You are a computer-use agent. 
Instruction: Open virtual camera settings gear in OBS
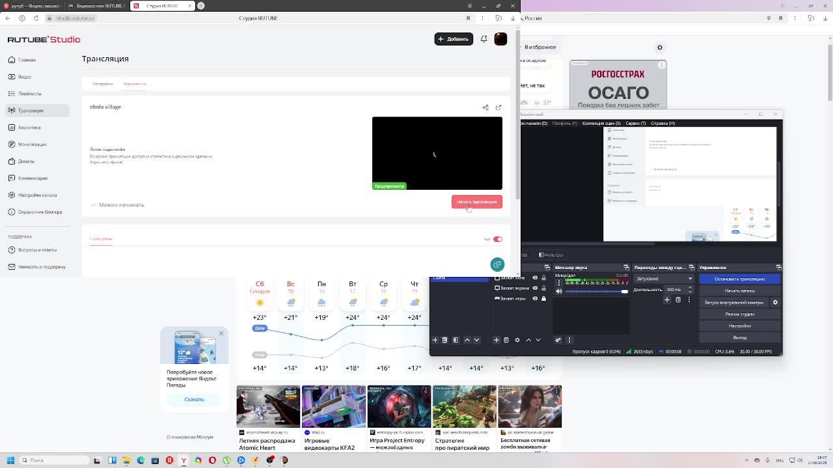[x=775, y=302]
